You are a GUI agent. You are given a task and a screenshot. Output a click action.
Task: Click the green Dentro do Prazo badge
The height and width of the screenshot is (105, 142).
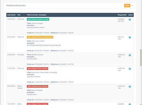coord(38,19)
